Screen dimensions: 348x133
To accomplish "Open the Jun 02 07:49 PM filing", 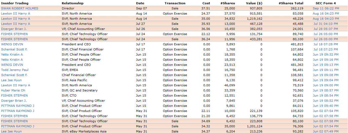I will click(326, 131).
